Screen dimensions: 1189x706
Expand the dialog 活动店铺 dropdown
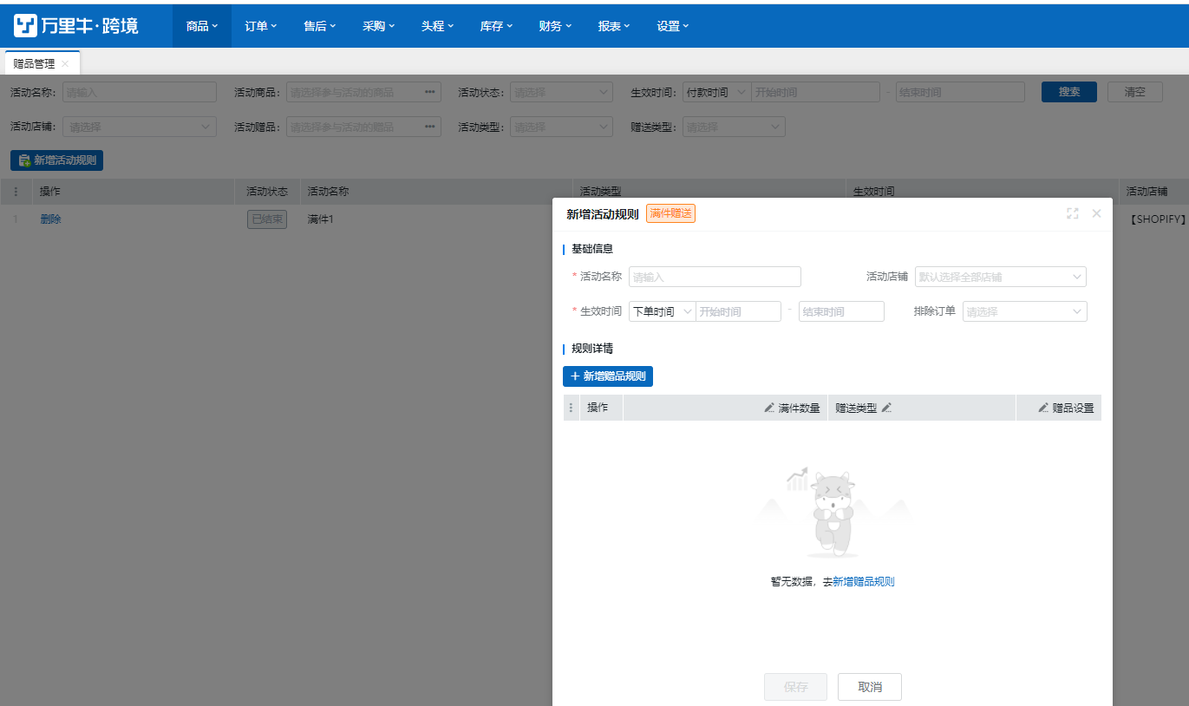pos(1001,277)
